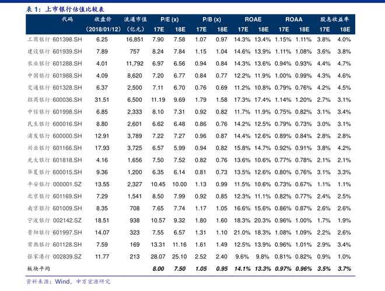Click closing price 14.07
This screenshot has width=385, height=291.
point(102,232)
